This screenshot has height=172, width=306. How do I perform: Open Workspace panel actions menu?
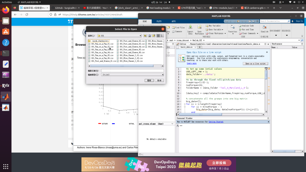[302, 44]
